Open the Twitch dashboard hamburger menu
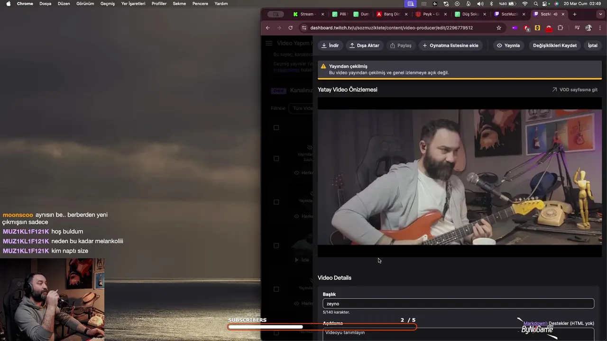The height and width of the screenshot is (341, 607). pos(269,43)
